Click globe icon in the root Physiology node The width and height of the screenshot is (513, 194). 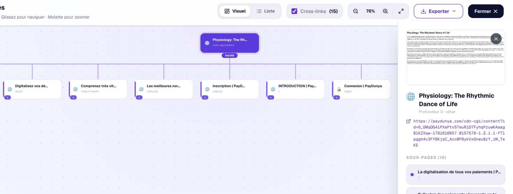pos(207,43)
